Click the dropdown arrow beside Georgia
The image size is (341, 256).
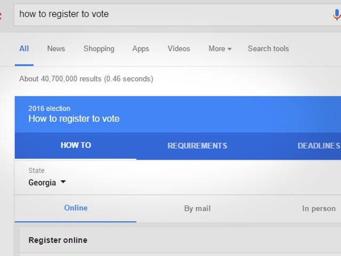(x=63, y=181)
